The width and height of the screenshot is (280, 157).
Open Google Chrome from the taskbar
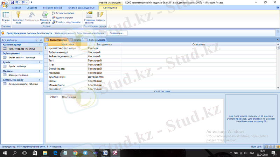[75, 153]
